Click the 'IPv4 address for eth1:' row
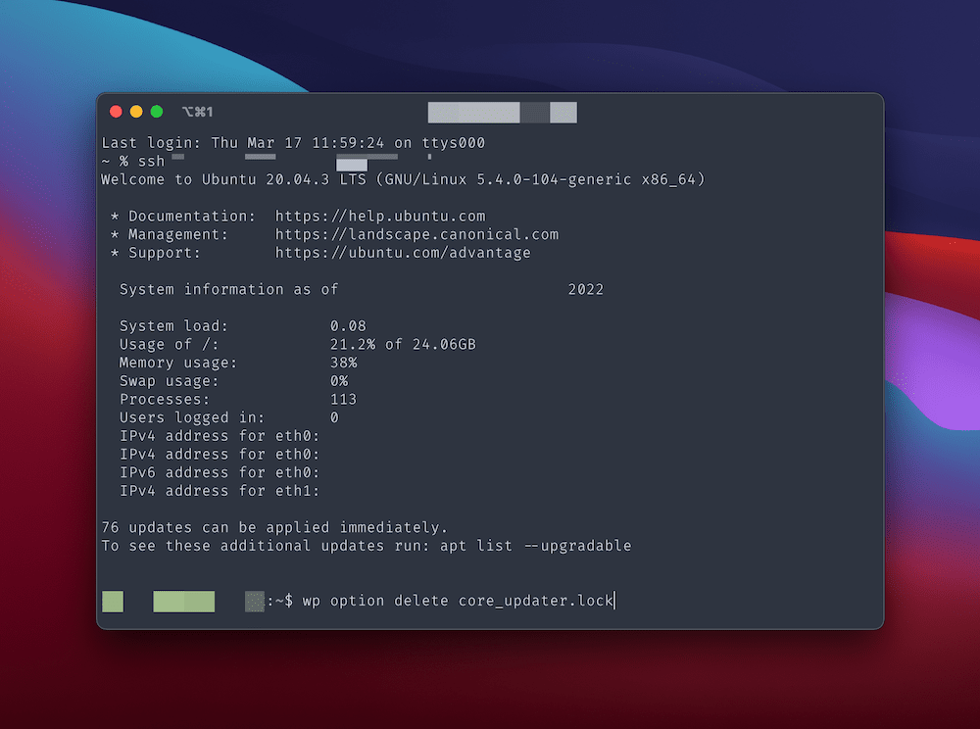Viewport: 980px width, 729px height. click(220, 490)
